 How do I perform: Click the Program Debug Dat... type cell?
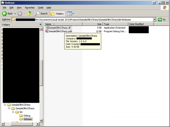coord(115,31)
